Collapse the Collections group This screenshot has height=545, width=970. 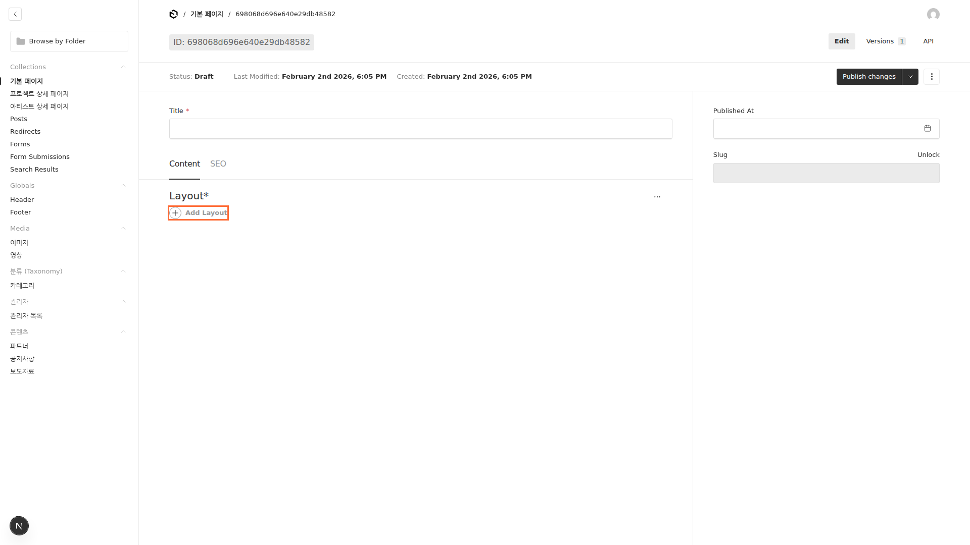[123, 67]
